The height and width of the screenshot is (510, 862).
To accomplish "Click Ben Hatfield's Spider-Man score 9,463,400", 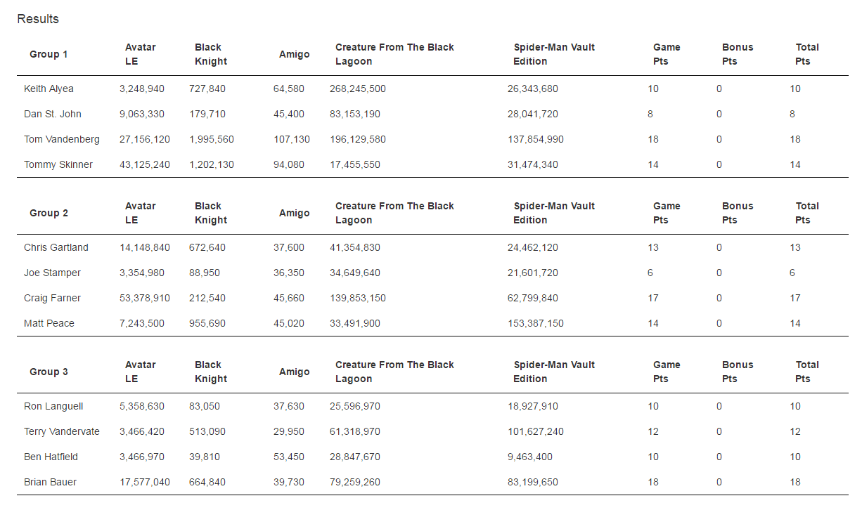I will (x=529, y=457).
